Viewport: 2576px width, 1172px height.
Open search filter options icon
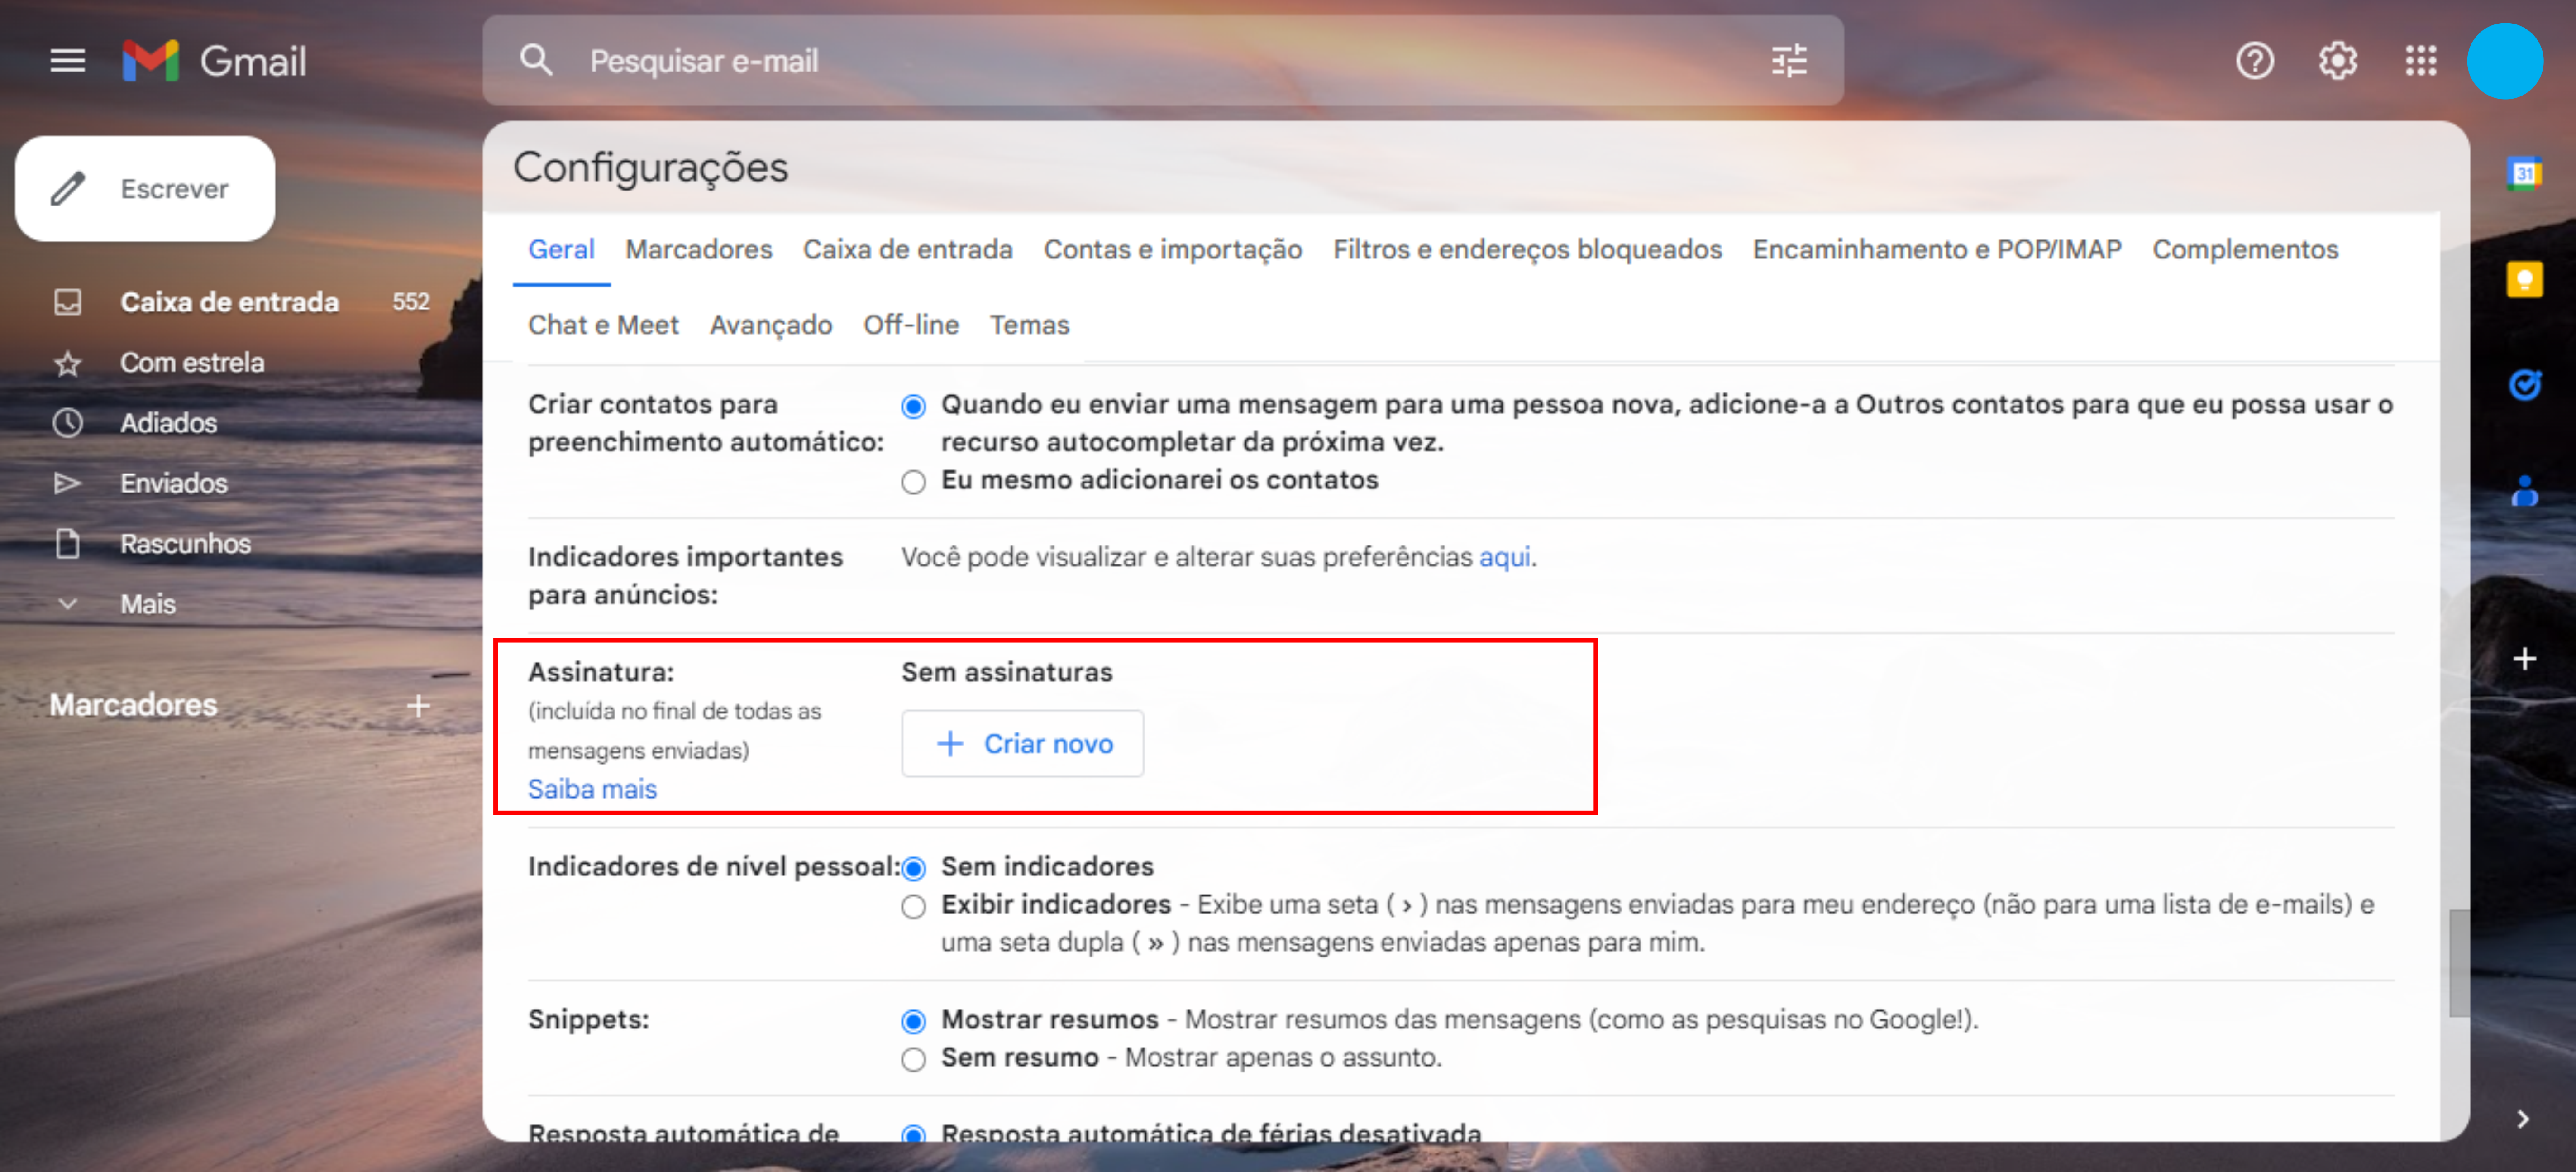point(1788,61)
